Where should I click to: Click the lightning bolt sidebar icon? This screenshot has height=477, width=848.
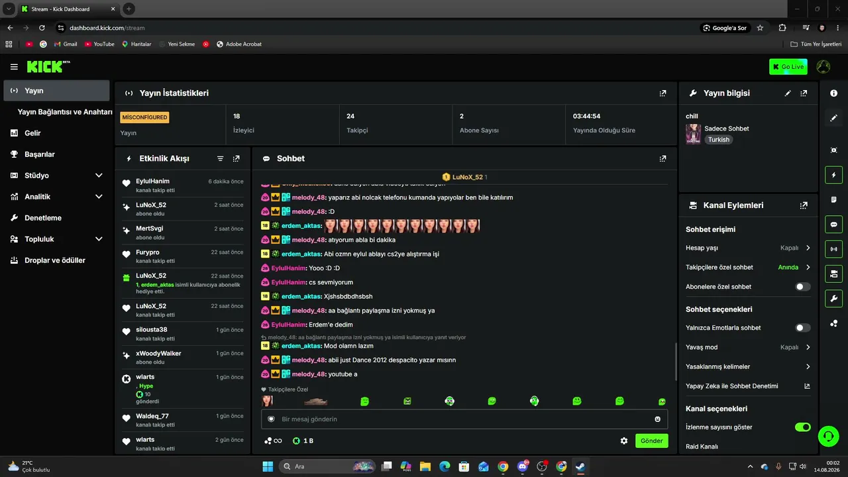tap(833, 175)
